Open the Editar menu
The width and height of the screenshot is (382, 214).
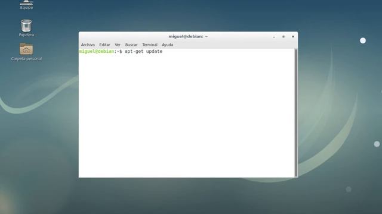[x=104, y=45]
